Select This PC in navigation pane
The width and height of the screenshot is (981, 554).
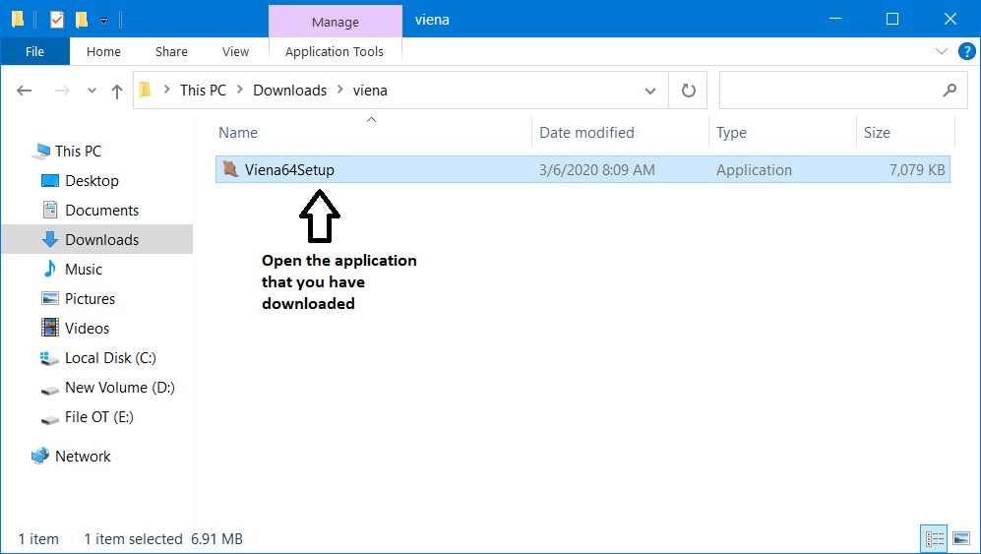[x=78, y=151]
